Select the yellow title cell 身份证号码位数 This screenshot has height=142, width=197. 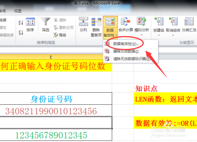56,66
